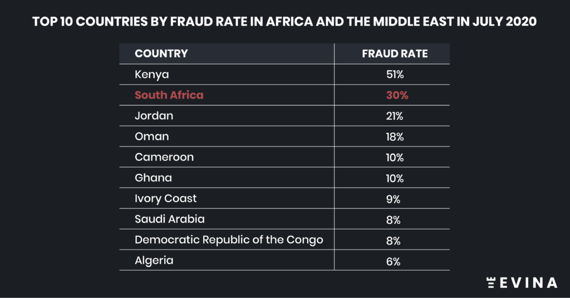This screenshot has width=570, height=298.
Task: Click Ivory Coast entry
Action: pyautogui.click(x=166, y=199)
